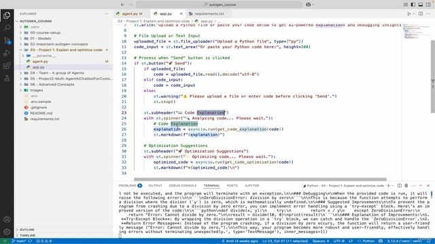This screenshot has width=435, height=244.
Task: Expand the 00-course-setup folder
Action: (20, 33)
